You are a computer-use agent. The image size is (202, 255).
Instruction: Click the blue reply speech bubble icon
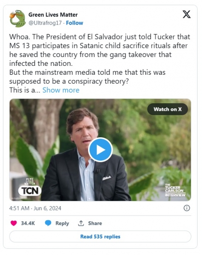tap(48, 223)
